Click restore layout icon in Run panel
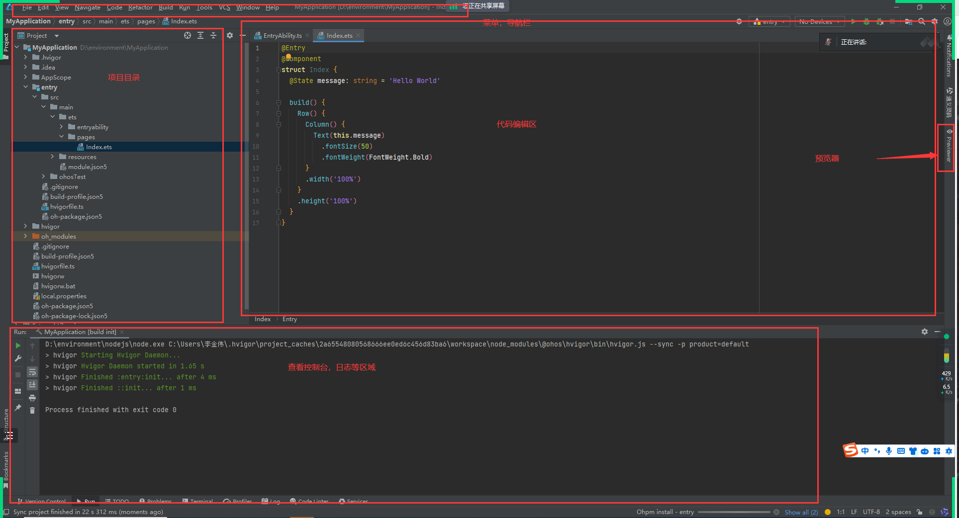The image size is (959, 518). (x=18, y=391)
